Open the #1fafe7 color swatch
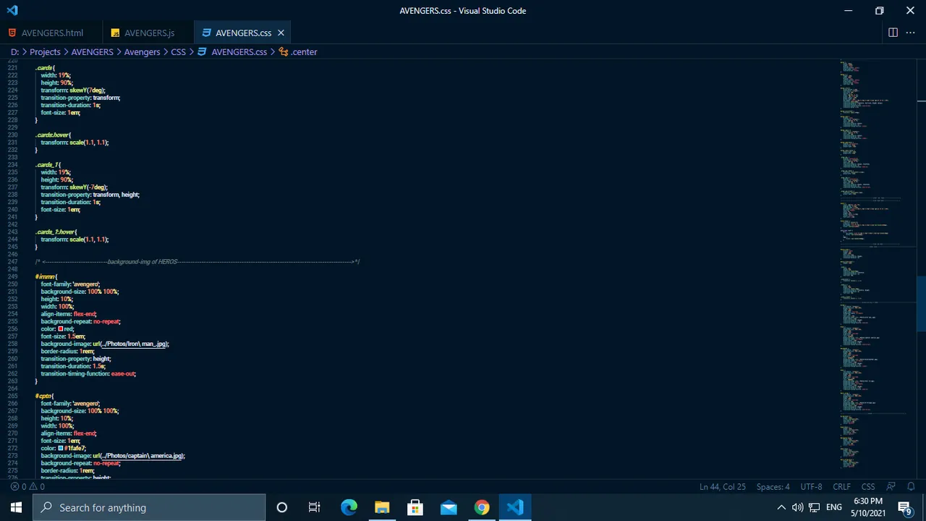The image size is (926, 521). [61, 449]
